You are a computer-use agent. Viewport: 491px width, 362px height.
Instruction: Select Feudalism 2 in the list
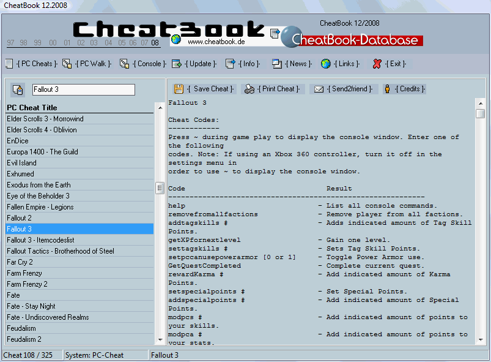[80, 339]
